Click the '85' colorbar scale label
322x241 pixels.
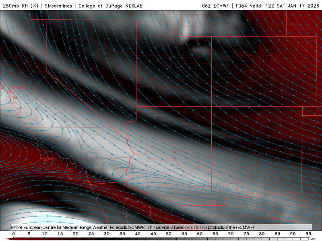(277, 234)
